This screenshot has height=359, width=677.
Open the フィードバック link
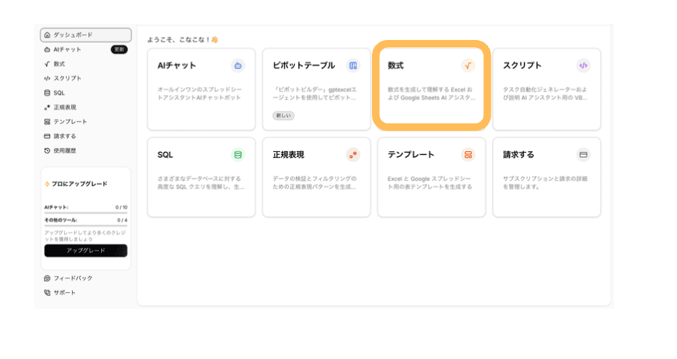72,278
